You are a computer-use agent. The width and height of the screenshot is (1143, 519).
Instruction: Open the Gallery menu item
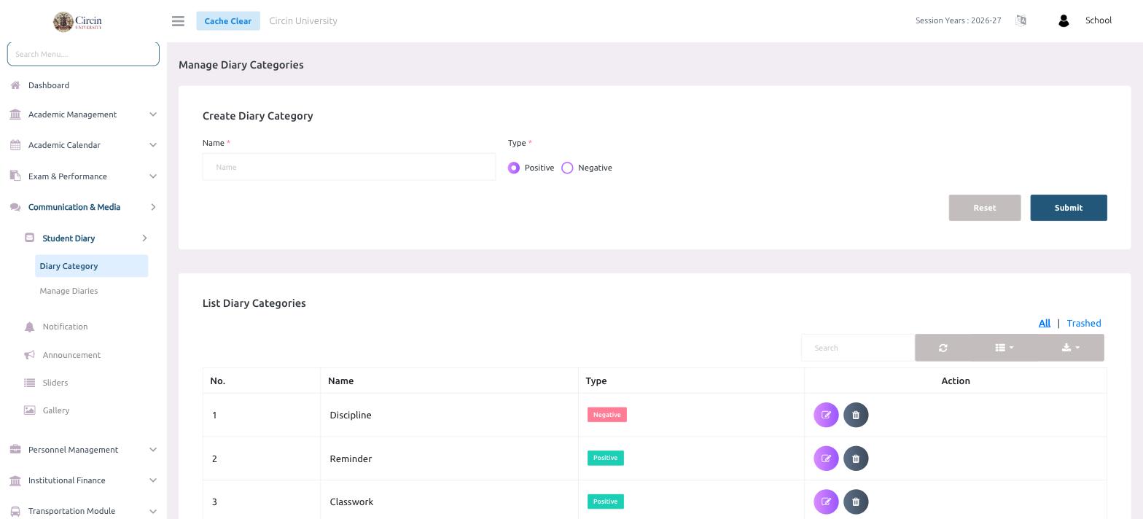click(56, 410)
